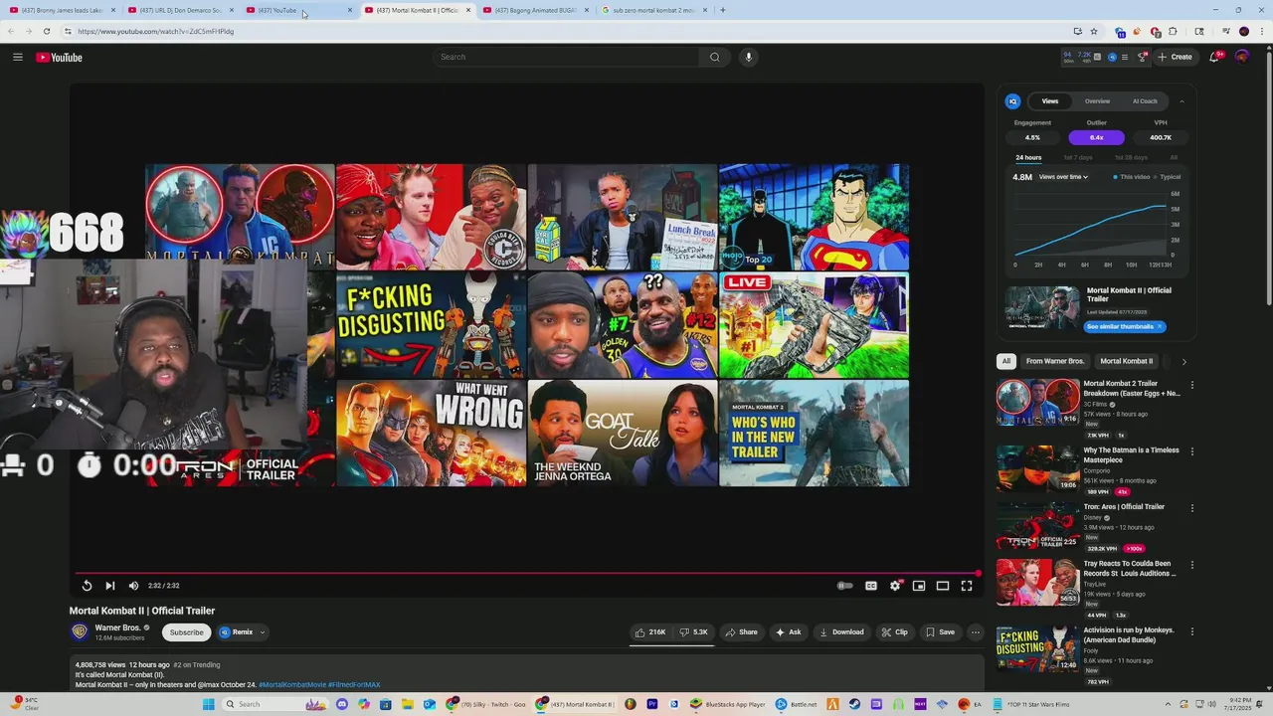Select the 24 hours range tab

pos(1028,157)
